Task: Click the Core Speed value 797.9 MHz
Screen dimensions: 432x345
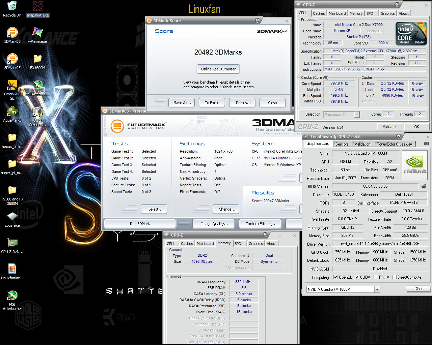Action: coord(339,84)
